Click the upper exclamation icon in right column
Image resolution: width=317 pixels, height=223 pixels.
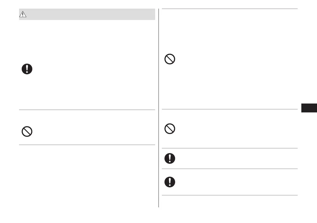[170, 158]
